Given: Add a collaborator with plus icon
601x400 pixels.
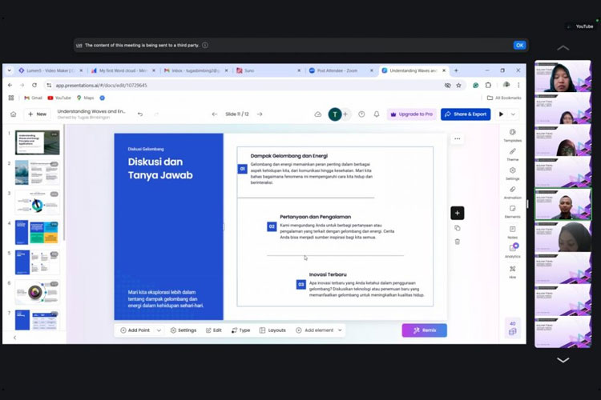Looking at the screenshot, I should point(345,114).
